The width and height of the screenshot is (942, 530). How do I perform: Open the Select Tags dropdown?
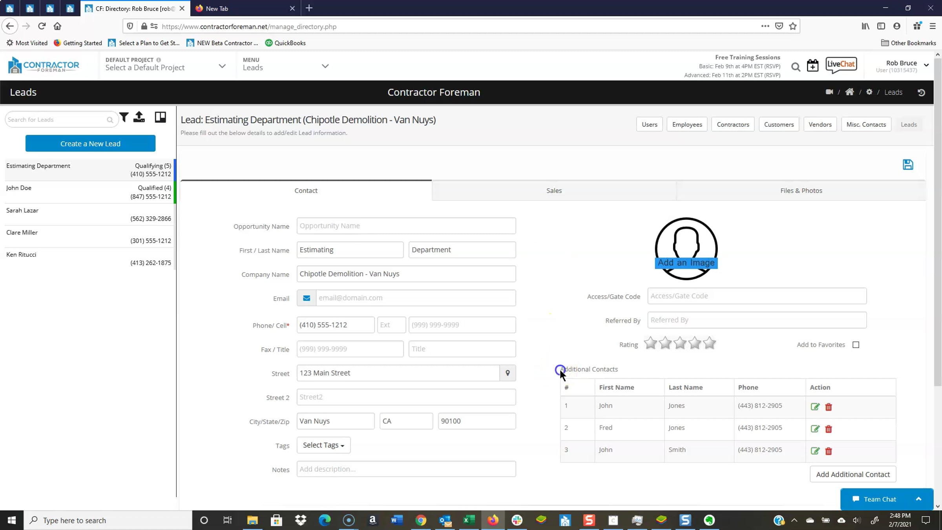pyautogui.click(x=323, y=445)
